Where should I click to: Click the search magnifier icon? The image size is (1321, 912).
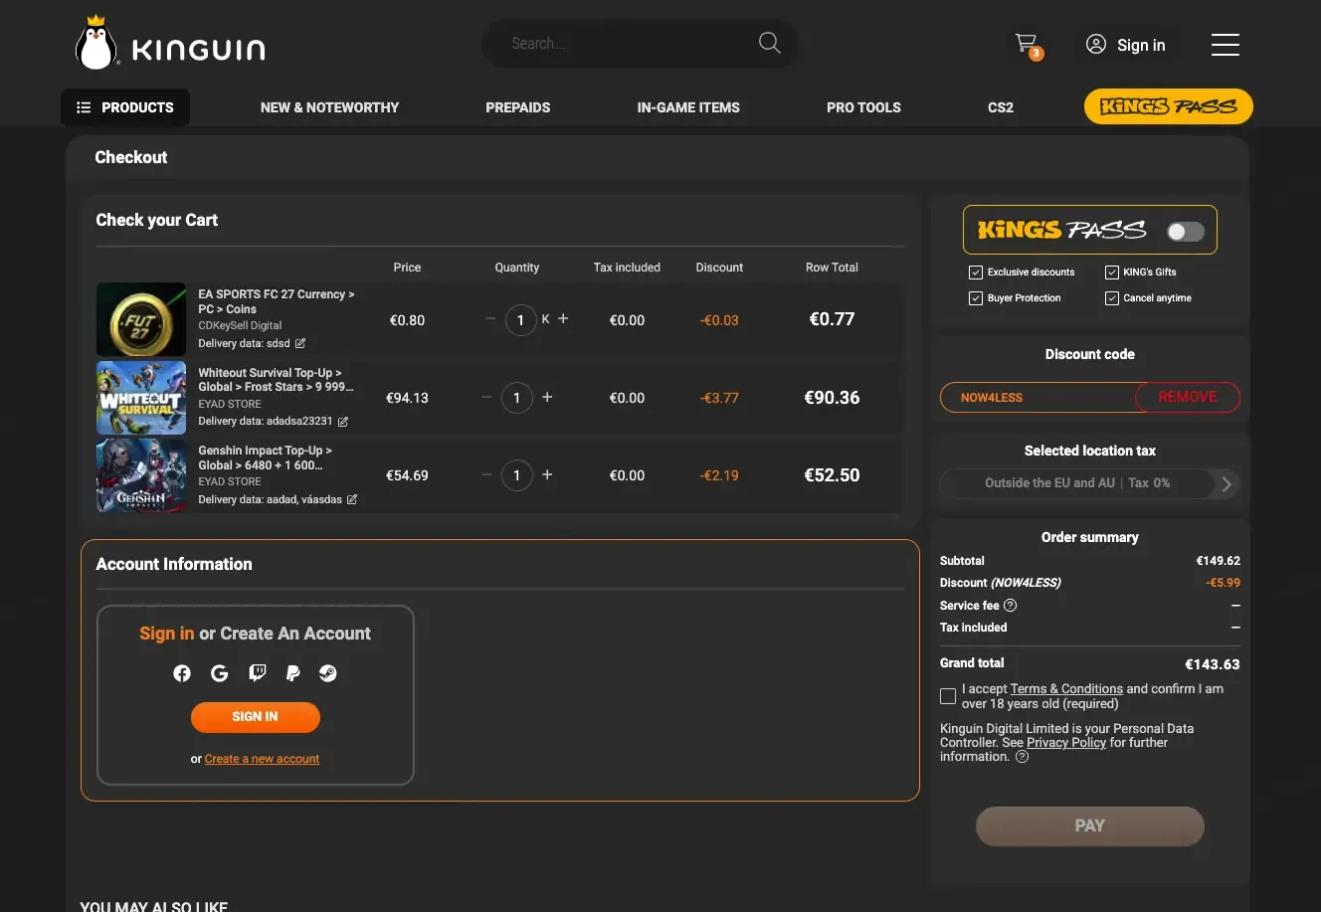click(769, 43)
